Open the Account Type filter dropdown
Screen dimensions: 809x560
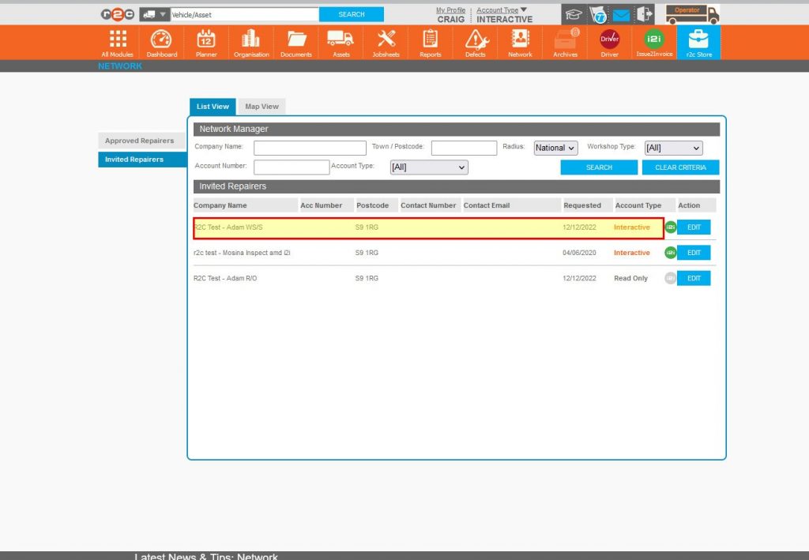click(429, 167)
